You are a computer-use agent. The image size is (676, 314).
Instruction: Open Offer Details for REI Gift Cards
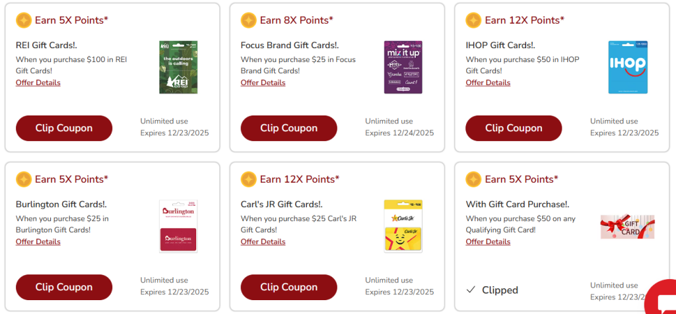pos(38,83)
